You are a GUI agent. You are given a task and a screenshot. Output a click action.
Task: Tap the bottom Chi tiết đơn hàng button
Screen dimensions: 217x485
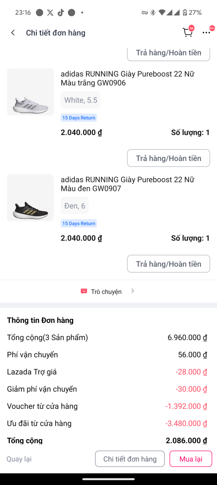pyautogui.click(x=130, y=458)
